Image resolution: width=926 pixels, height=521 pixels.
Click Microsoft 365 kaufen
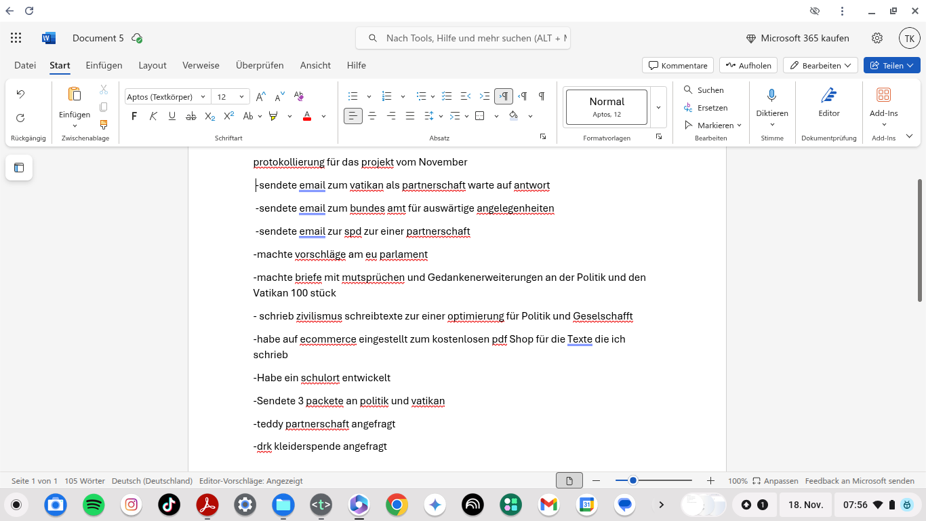point(797,38)
